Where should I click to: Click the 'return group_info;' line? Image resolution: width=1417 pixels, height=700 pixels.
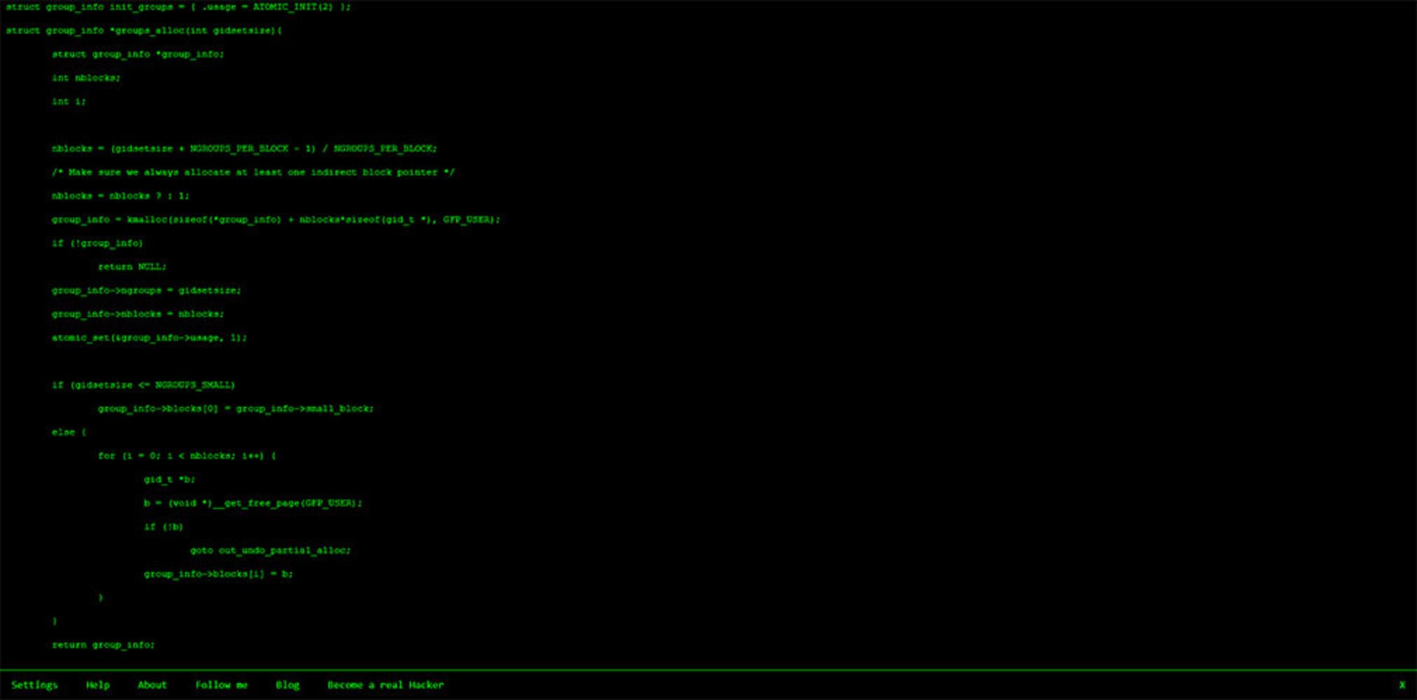[103, 644]
